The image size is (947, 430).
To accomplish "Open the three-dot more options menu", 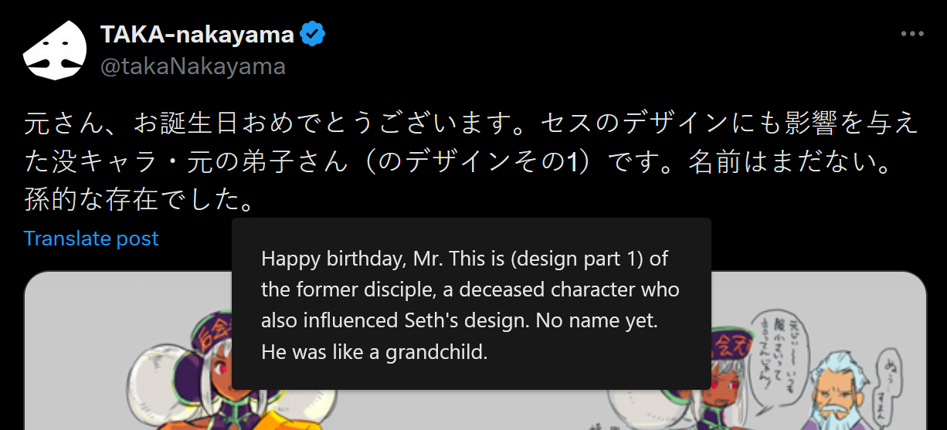I will (x=912, y=35).
